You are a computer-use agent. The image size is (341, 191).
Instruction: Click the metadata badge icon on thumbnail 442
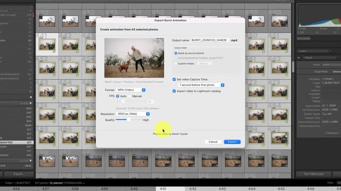[77, 52]
